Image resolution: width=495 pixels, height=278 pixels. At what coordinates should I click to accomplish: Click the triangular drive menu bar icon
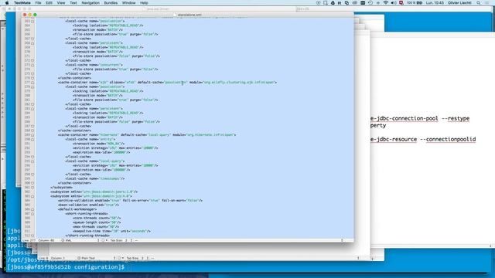[x=333, y=3]
